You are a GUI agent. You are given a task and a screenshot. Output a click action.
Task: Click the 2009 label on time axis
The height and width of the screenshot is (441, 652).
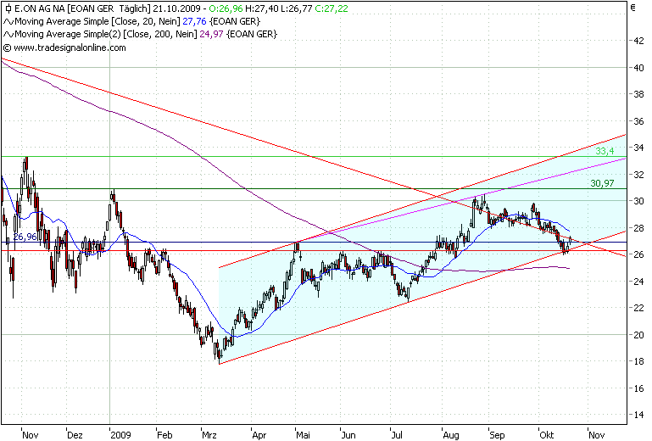[x=120, y=435]
